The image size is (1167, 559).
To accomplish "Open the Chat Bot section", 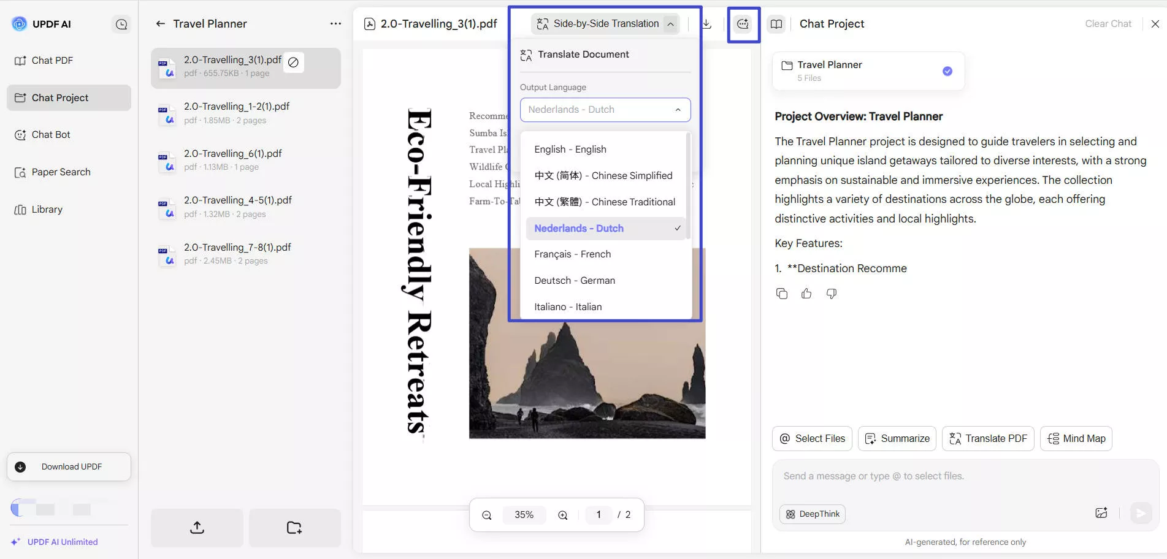I will [69, 135].
